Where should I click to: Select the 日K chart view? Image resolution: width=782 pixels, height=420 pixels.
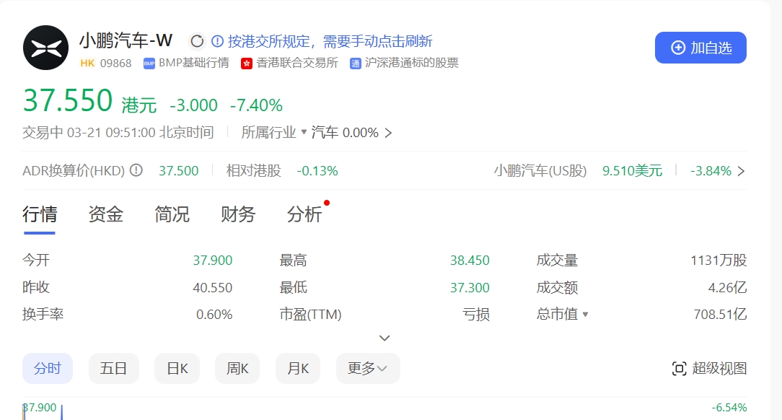[177, 369]
